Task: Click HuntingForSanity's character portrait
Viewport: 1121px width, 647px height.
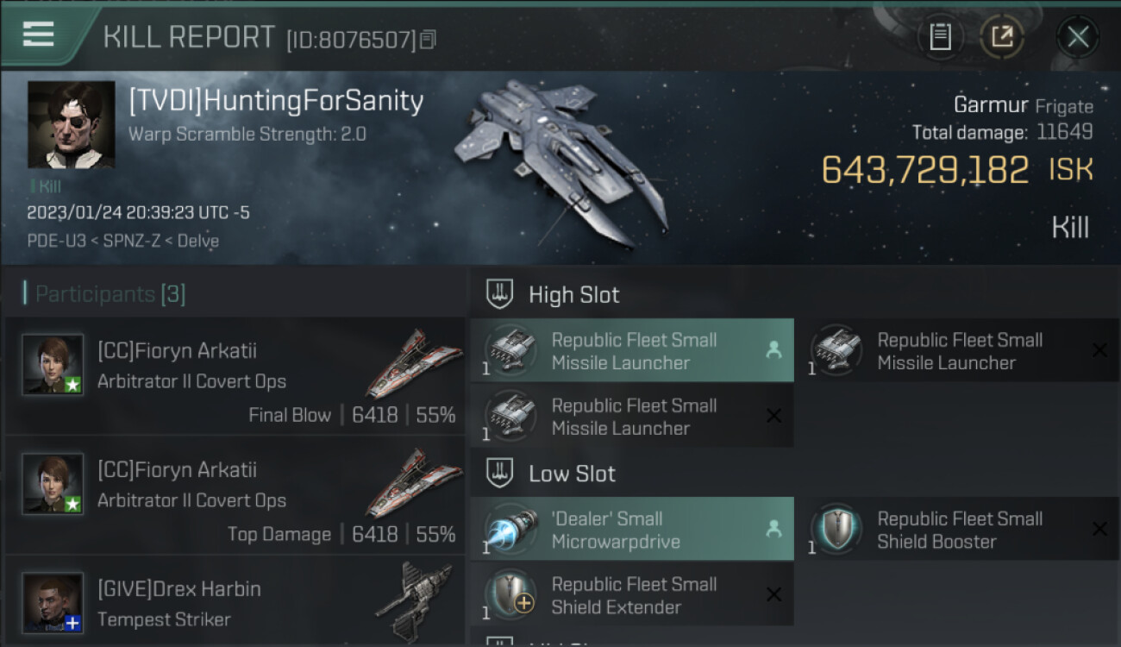Action: [x=71, y=124]
